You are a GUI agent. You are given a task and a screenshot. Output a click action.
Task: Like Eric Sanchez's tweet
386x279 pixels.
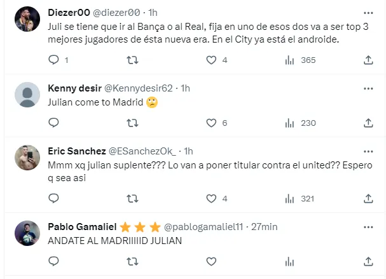[x=211, y=198]
